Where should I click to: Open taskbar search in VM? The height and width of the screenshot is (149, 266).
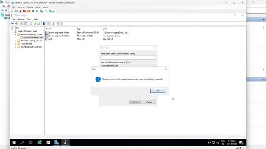(x=22, y=142)
